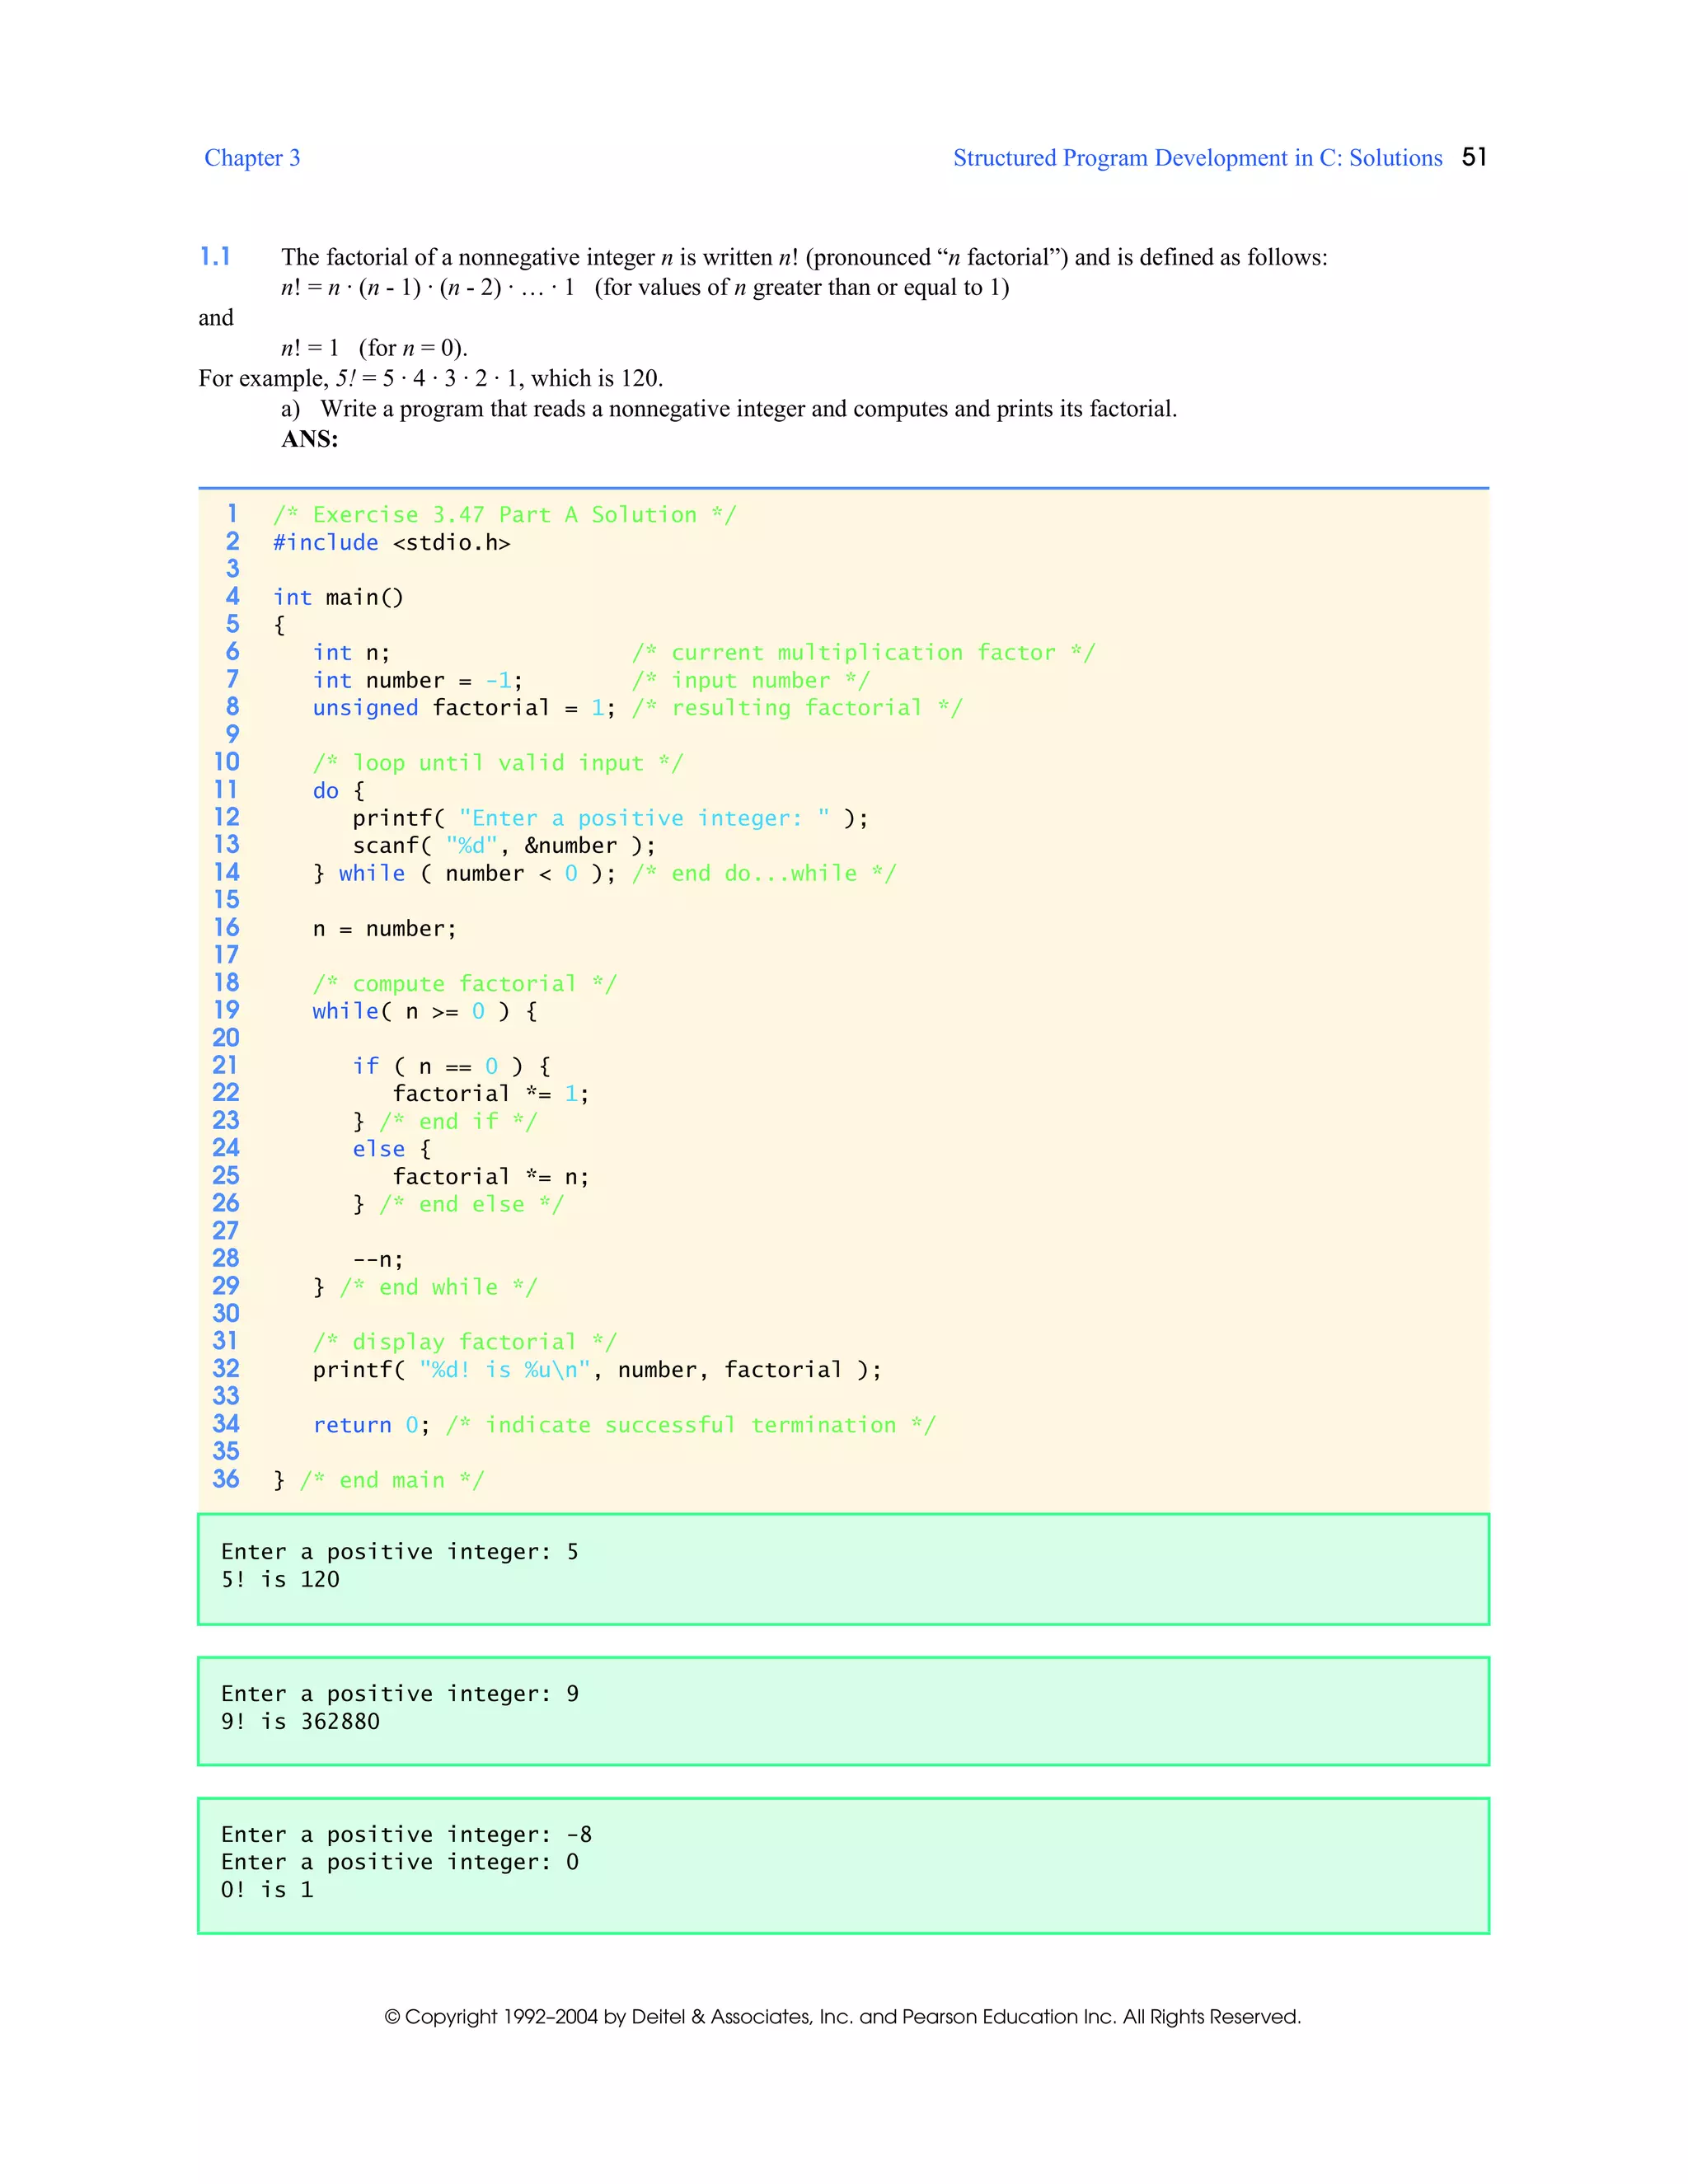Click the 'factorial *= 1;' statement
This screenshot has width=1688, height=2184.
click(x=490, y=1094)
